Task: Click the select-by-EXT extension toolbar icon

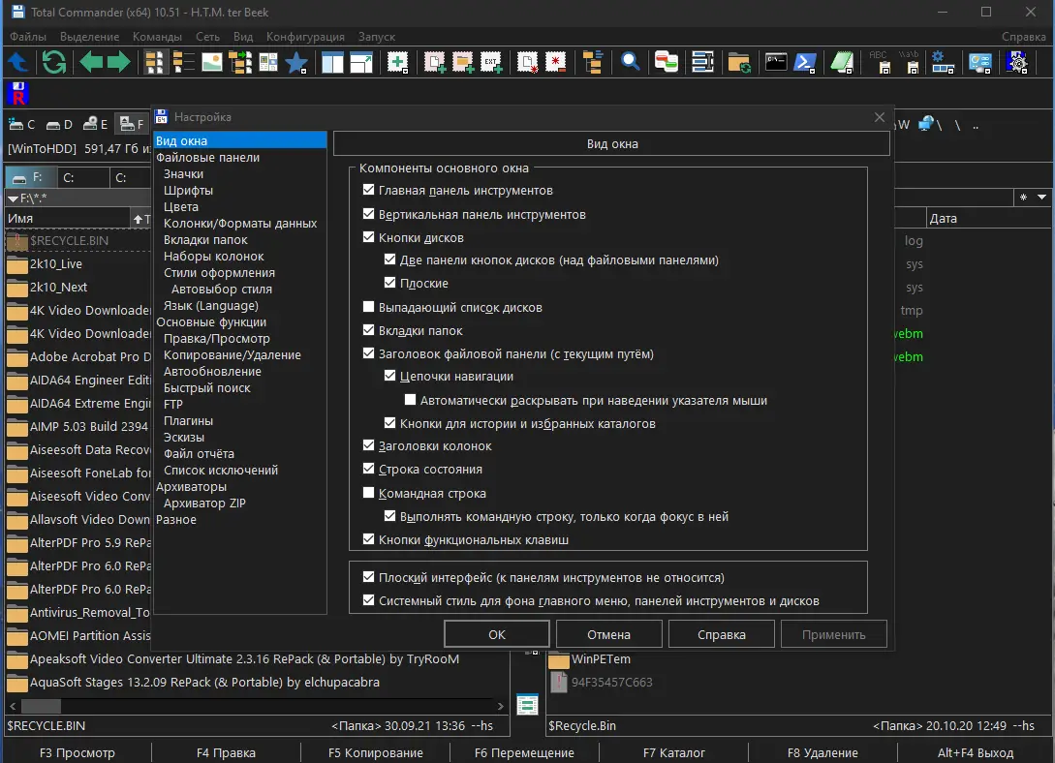Action: click(492, 63)
